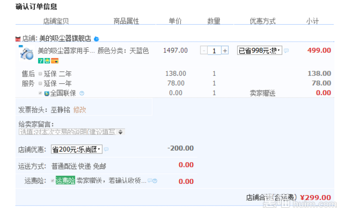Click the comment bubble beside shop discount dropdown
Screen dimensions: 337x208
coord(106,149)
